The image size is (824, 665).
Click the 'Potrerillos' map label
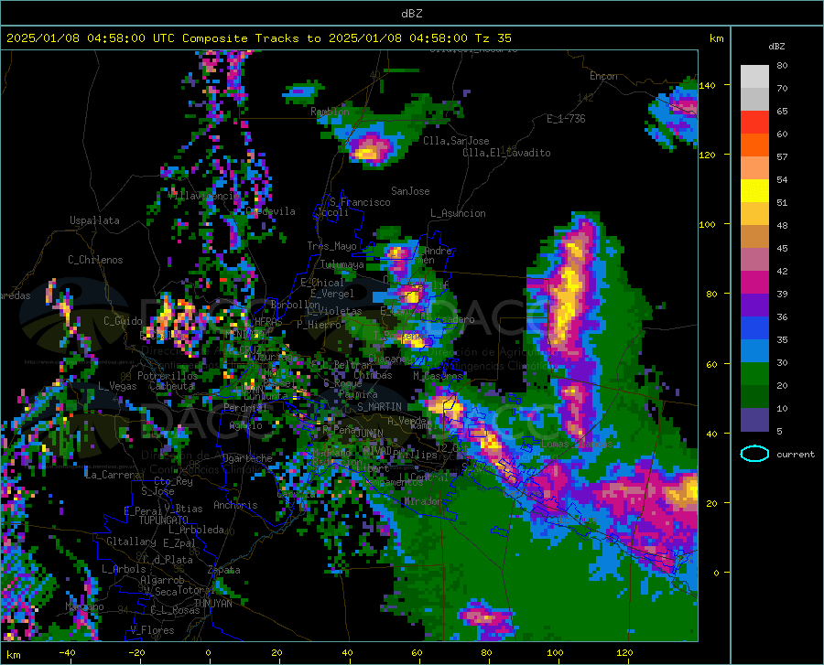(168, 376)
